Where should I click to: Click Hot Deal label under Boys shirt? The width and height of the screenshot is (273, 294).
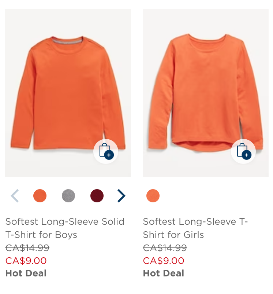pos(26,273)
